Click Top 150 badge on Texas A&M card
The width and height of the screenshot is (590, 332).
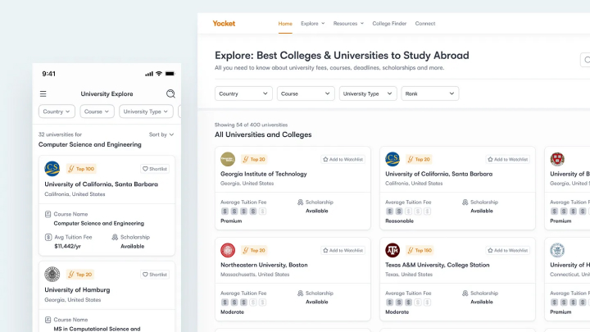pos(420,250)
